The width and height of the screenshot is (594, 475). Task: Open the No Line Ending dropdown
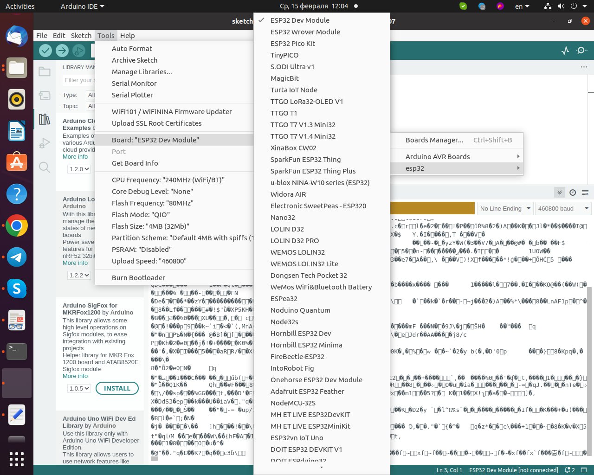pyautogui.click(x=505, y=208)
